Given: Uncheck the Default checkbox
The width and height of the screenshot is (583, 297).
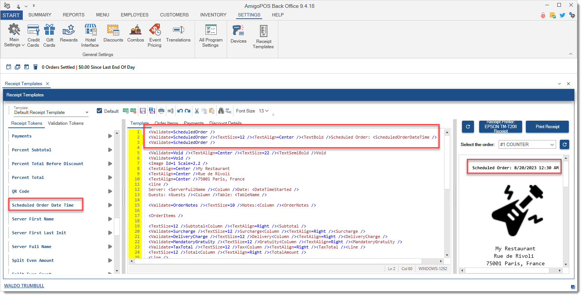Looking at the screenshot, I should point(99,111).
